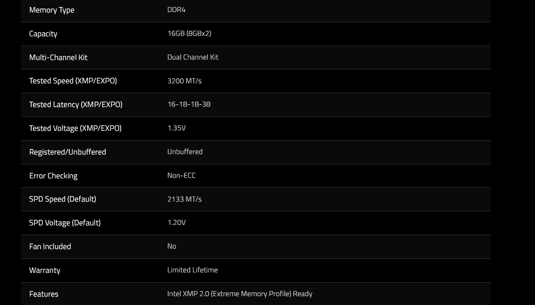Click the Intel XMP 2.0 features text
The width and height of the screenshot is (535, 305).
click(x=240, y=294)
